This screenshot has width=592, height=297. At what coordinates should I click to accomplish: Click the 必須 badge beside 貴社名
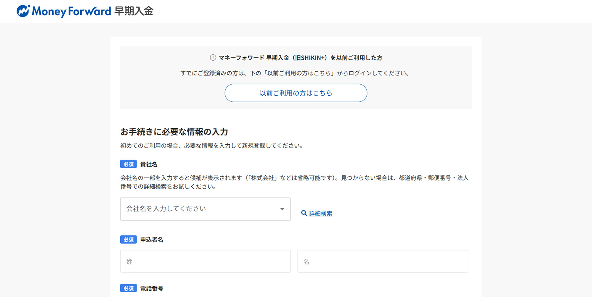click(128, 164)
